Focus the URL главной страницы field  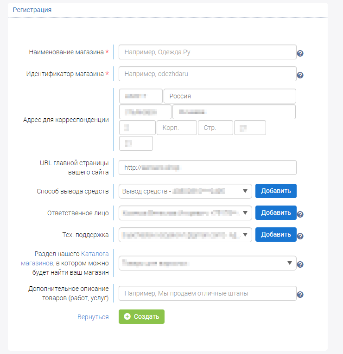(x=207, y=167)
